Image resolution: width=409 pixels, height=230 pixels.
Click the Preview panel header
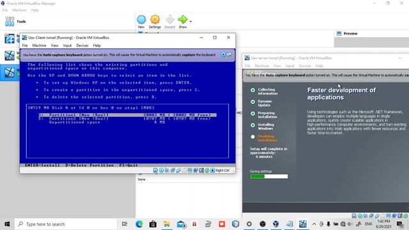(x=350, y=34)
